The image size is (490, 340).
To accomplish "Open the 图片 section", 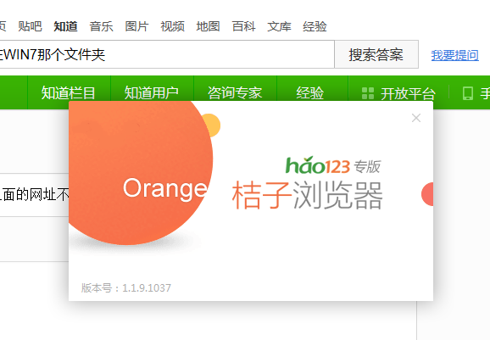I will [136, 26].
